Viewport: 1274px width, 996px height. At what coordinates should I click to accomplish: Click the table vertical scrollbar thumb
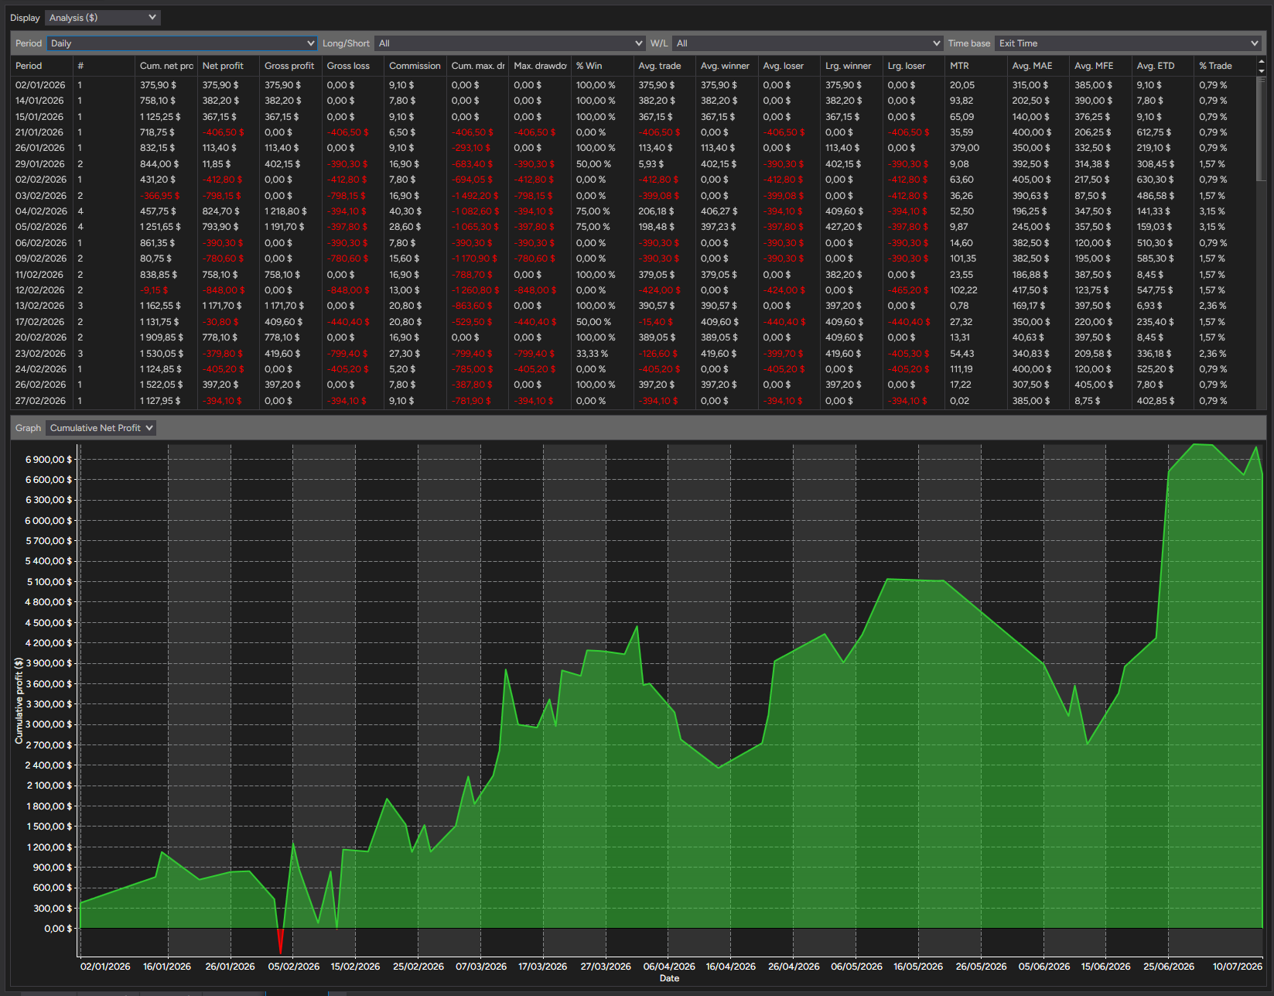point(1262,128)
